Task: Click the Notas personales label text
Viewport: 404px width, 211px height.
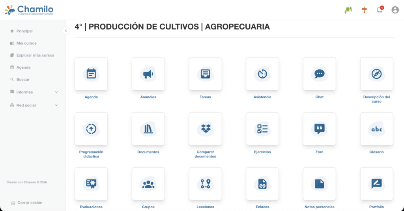Action: tap(320, 207)
